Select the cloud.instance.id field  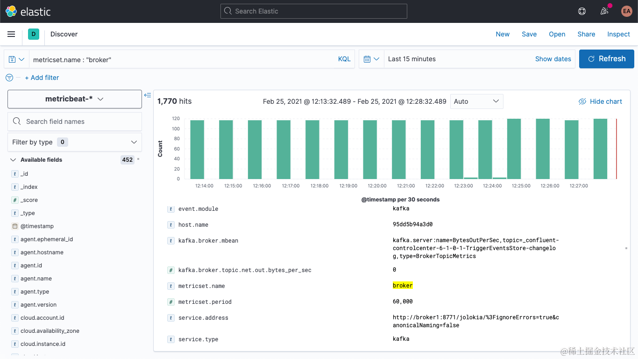[43, 344]
